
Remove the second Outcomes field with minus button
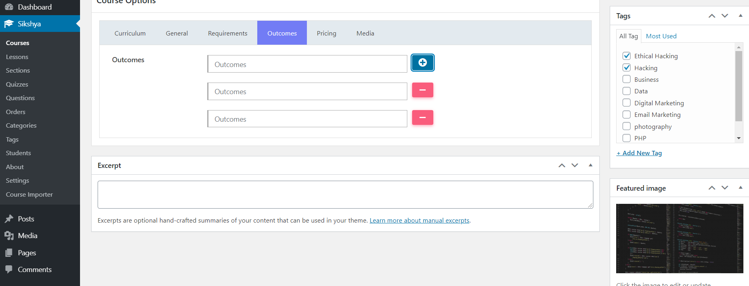coord(423,90)
